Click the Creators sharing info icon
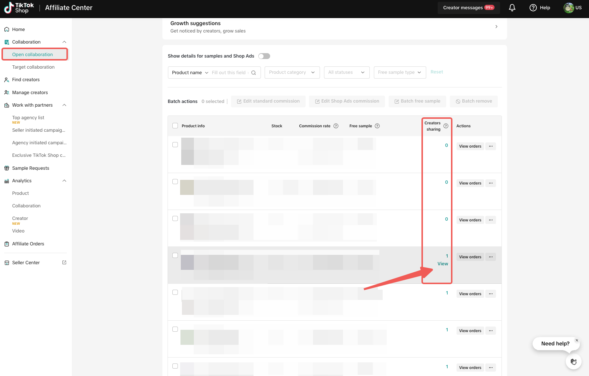Image resolution: width=589 pixels, height=376 pixels. tap(446, 126)
